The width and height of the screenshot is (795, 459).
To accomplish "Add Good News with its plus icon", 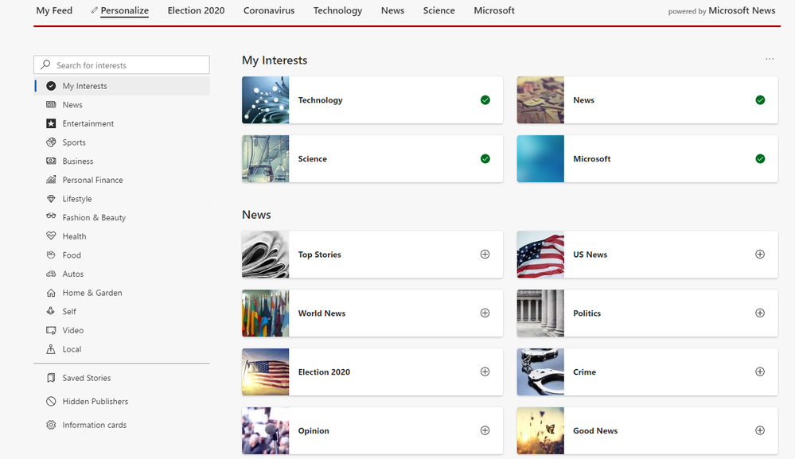I will pyautogui.click(x=760, y=430).
